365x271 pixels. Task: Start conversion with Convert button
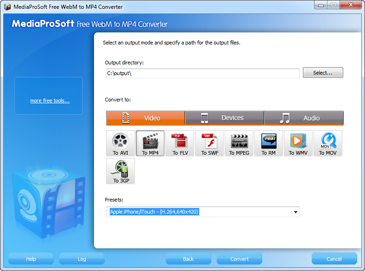(x=239, y=259)
